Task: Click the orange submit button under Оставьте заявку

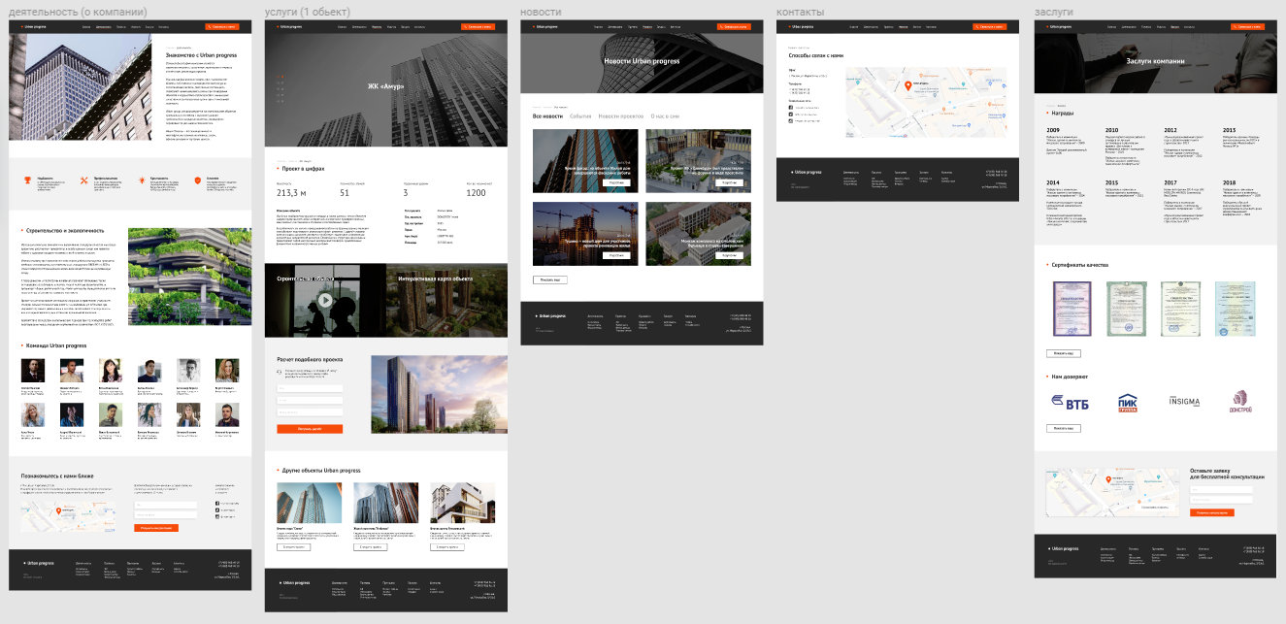Action: pyautogui.click(x=1212, y=511)
